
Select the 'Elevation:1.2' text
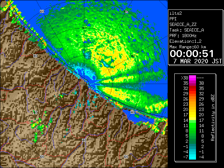(x=185, y=41)
